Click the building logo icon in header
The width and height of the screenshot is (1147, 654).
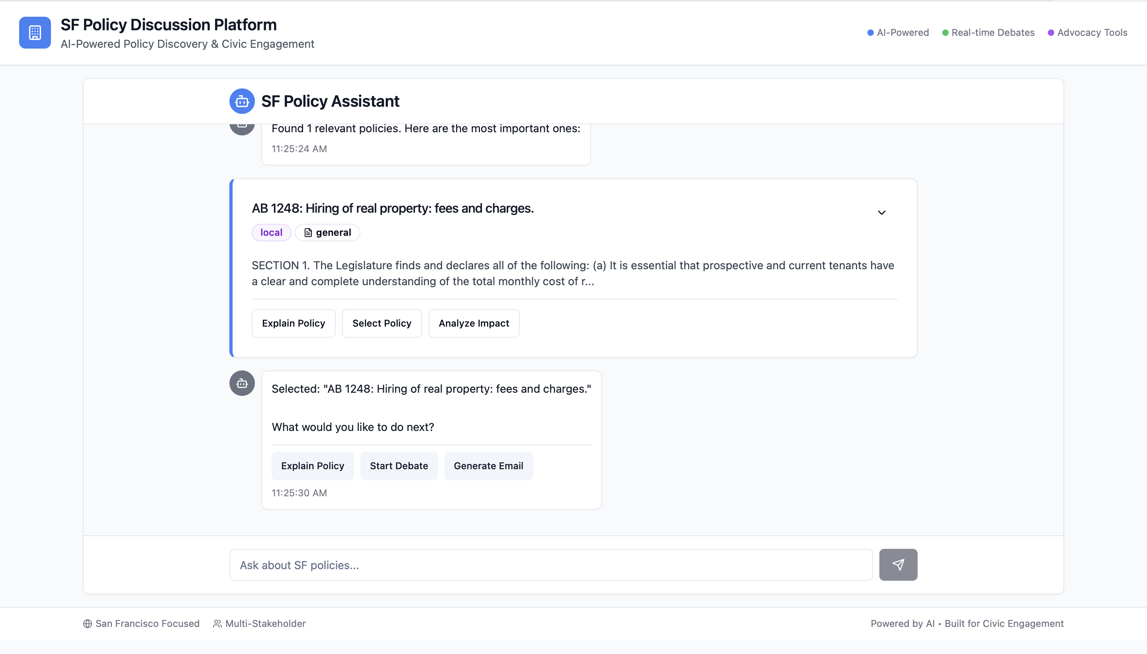[x=35, y=32]
